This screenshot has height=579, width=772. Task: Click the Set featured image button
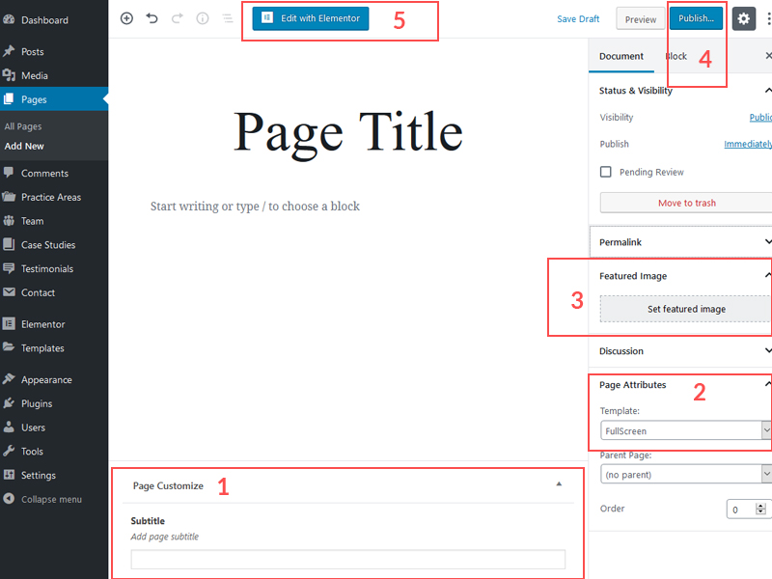click(686, 309)
